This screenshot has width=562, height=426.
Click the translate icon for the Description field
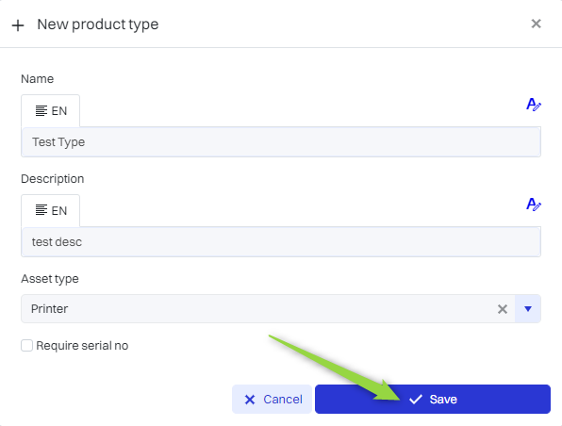tap(534, 205)
